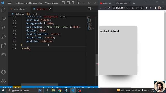Bookmark this page with the star icon
Viewport: 166px width, 93px height.
(141, 8)
